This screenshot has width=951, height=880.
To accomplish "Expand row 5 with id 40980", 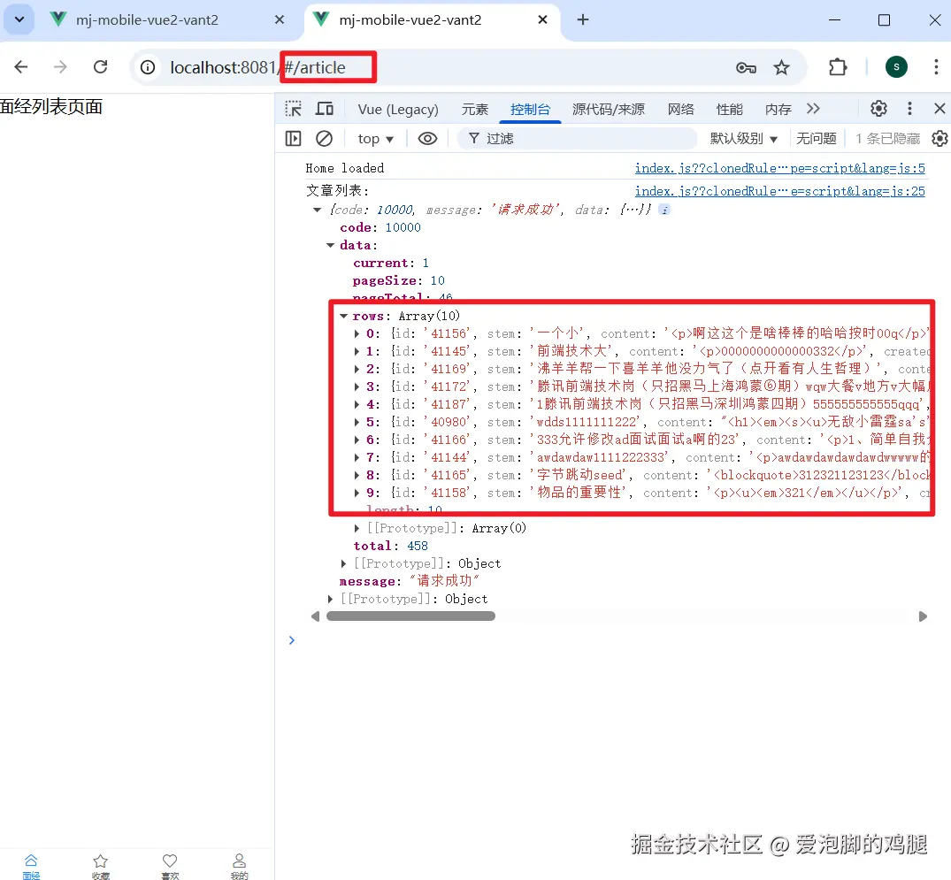I will [x=357, y=422].
